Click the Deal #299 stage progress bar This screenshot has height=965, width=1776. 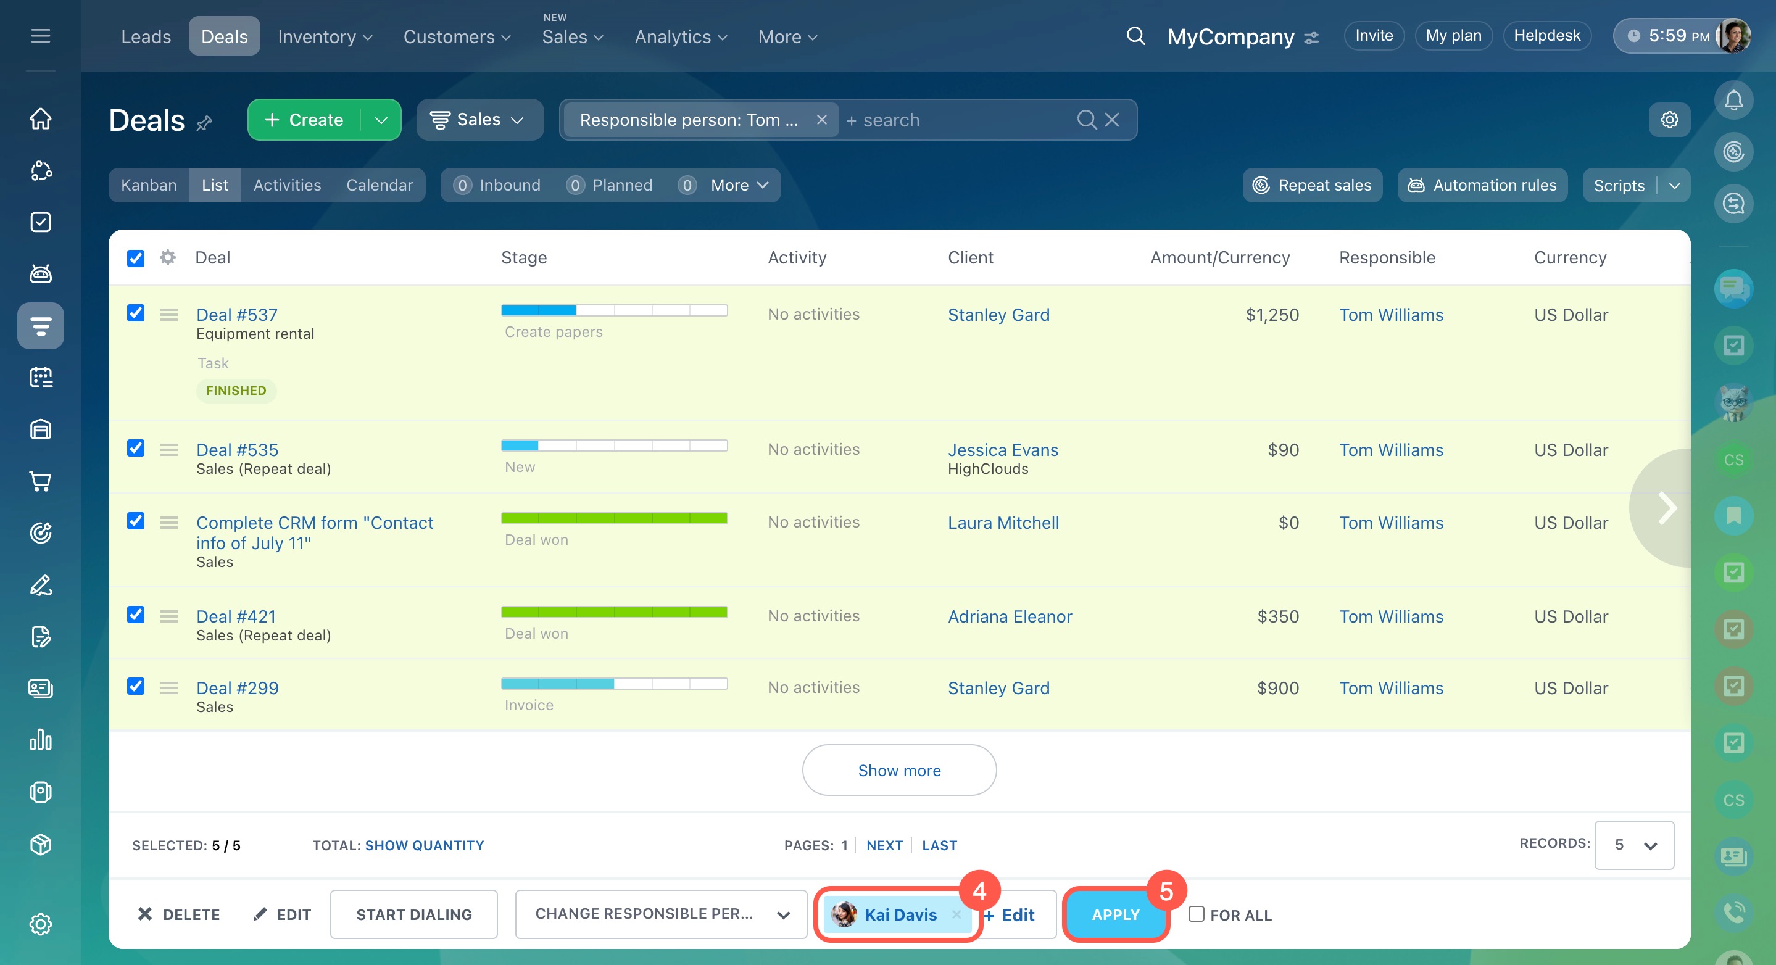click(x=613, y=684)
